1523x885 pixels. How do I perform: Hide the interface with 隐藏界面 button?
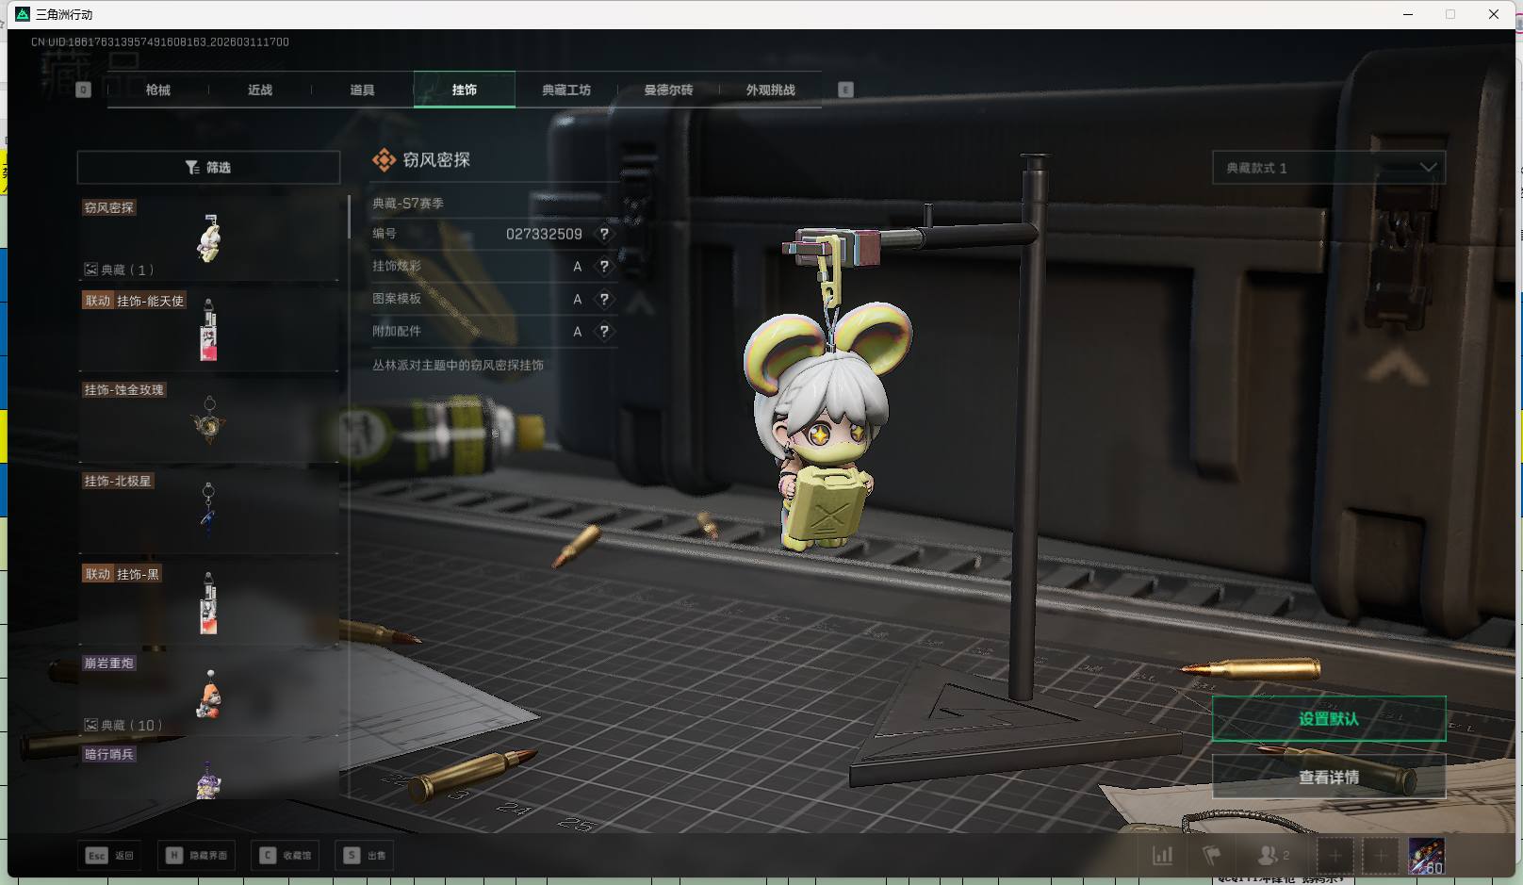[197, 856]
